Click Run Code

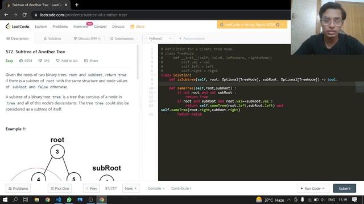(312, 189)
